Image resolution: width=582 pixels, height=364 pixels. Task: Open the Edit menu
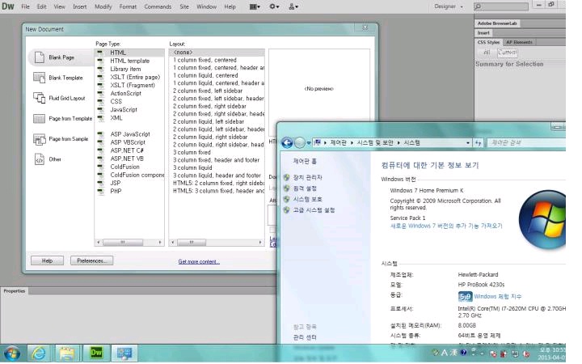pos(41,6)
